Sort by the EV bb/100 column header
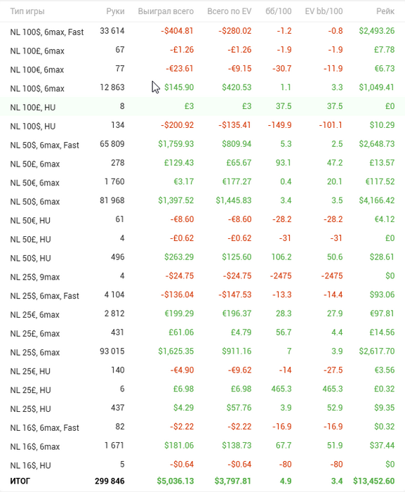405x492 pixels. 324,11
